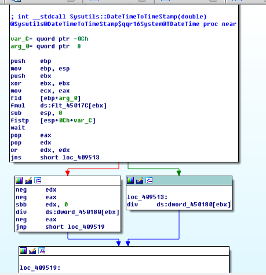Click the 'mov ebp, esp' instruction

click(x=40, y=69)
